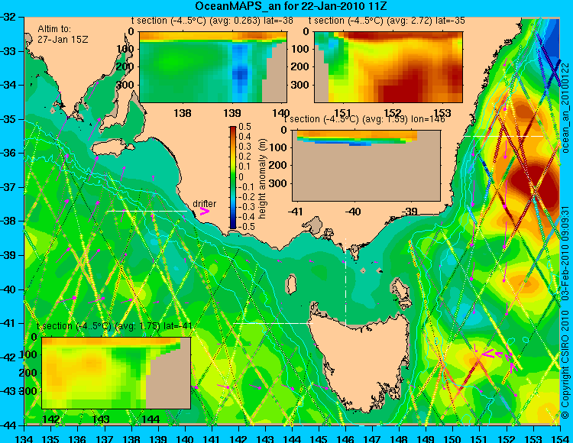Click longitude label 141 on the bottom axis
Image resolution: width=573 pixels, height=443 pixels.
(x=212, y=438)
